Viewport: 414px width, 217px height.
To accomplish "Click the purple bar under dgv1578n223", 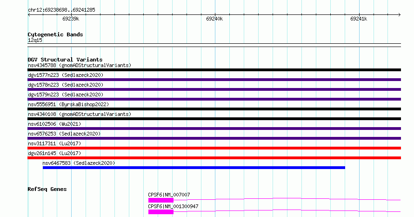I will 214,89.
